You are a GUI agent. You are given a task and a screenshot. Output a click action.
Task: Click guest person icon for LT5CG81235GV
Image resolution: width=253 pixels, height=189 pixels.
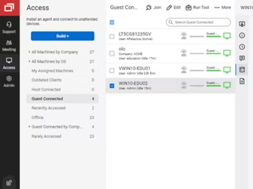point(183,36)
